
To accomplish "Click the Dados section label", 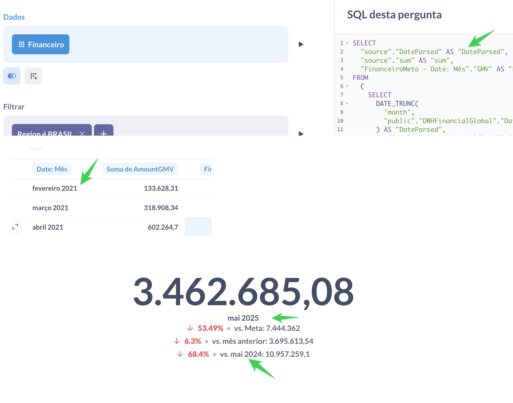I will (x=14, y=17).
